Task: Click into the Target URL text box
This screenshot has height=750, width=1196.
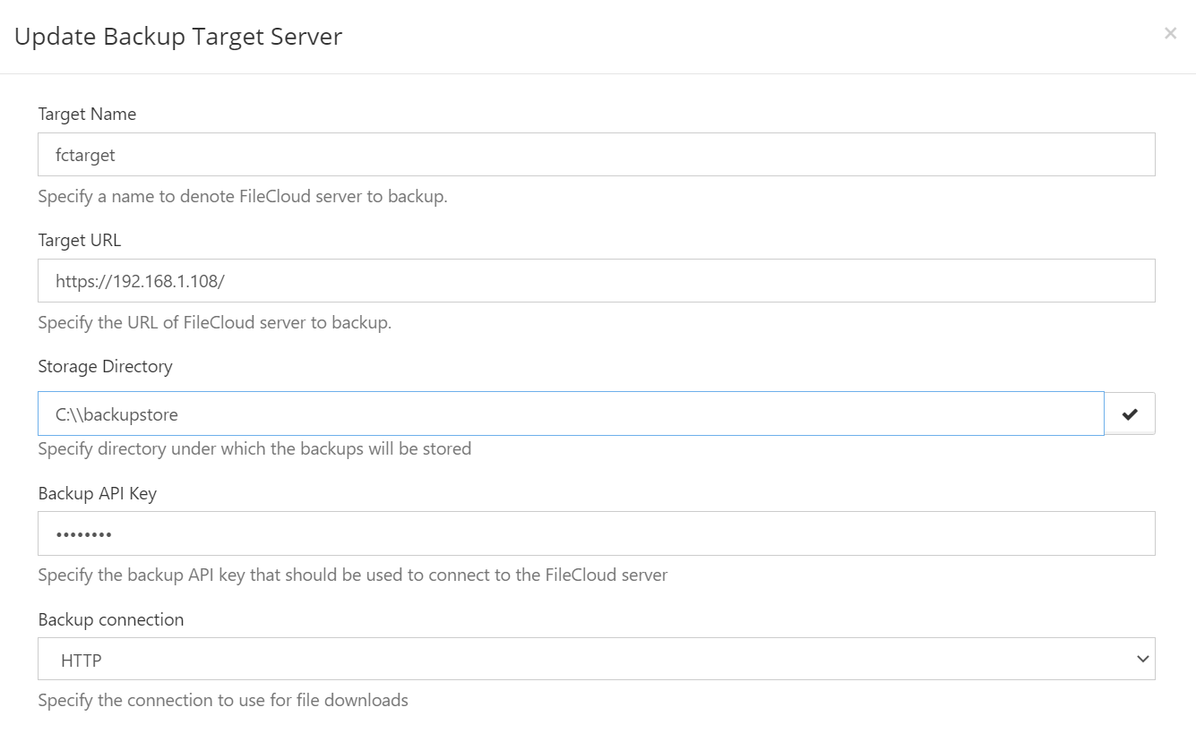Action: pos(596,281)
